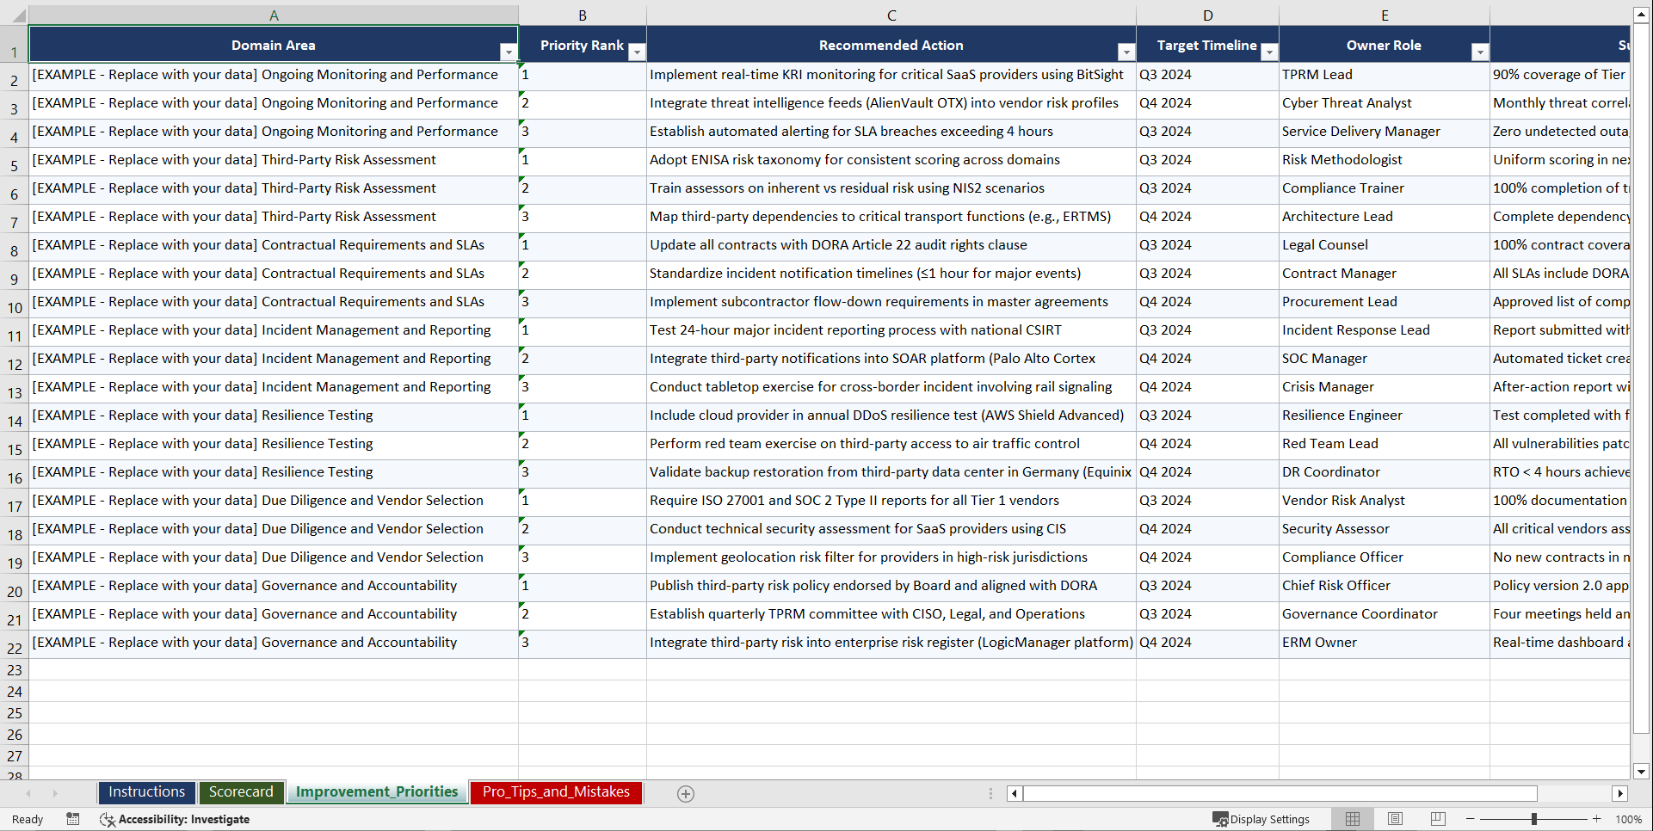1653x831 pixels.
Task: Switch to Normal view in the status bar
Action: (x=1352, y=819)
